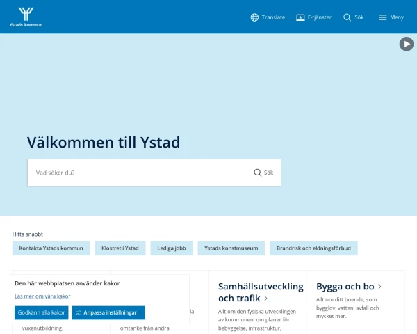The image size is (417, 334).
Task: Click the Ystads kommun logo
Action: point(26,17)
